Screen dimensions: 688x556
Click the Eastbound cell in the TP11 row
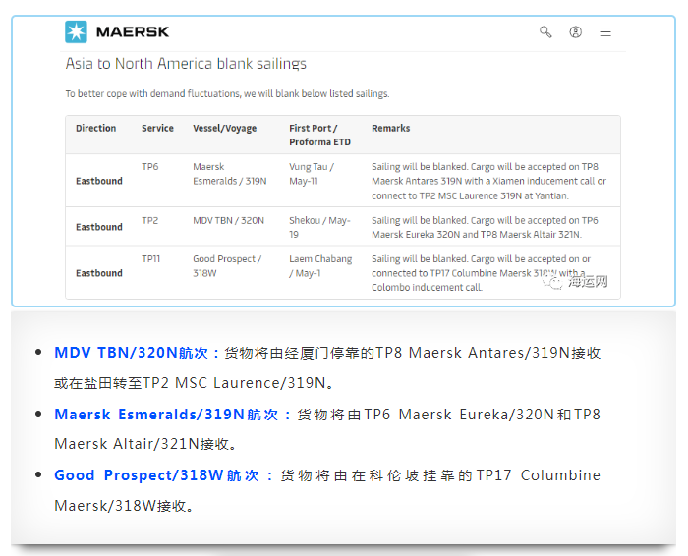tap(99, 273)
